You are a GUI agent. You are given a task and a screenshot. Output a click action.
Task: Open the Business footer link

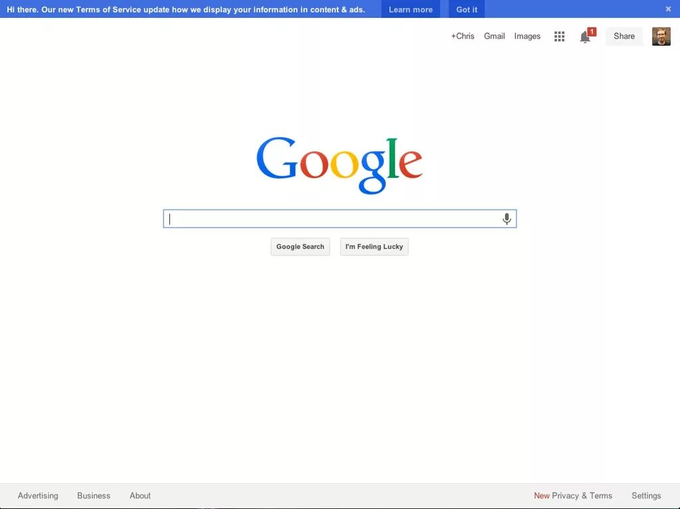click(94, 496)
